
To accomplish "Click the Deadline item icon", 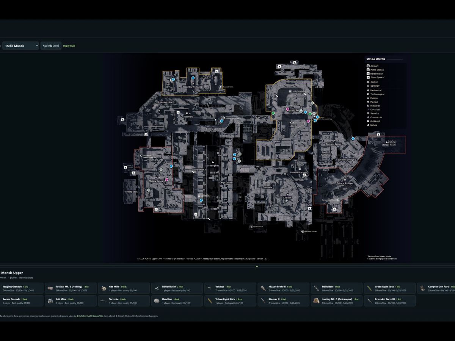I will 157,301.
